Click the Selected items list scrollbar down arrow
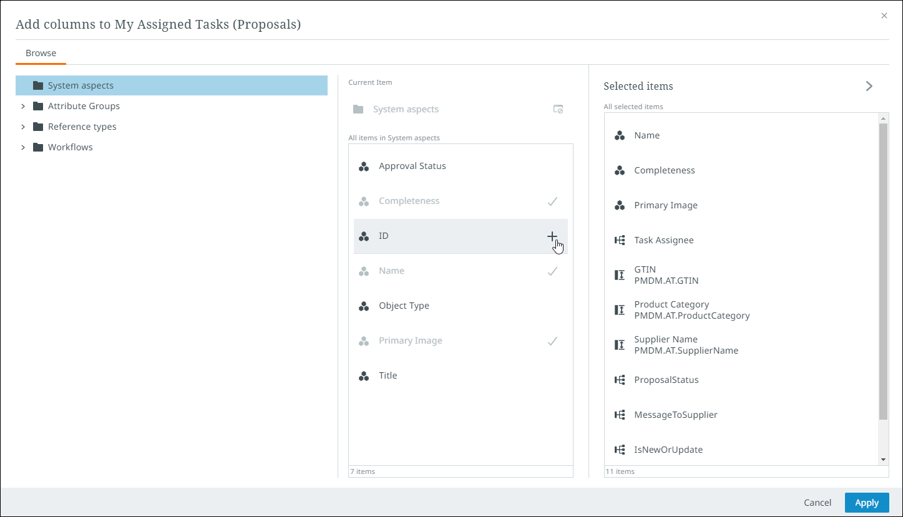Image resolution: width=903 pixels, height=517 pixels. (x=883, y=459)
